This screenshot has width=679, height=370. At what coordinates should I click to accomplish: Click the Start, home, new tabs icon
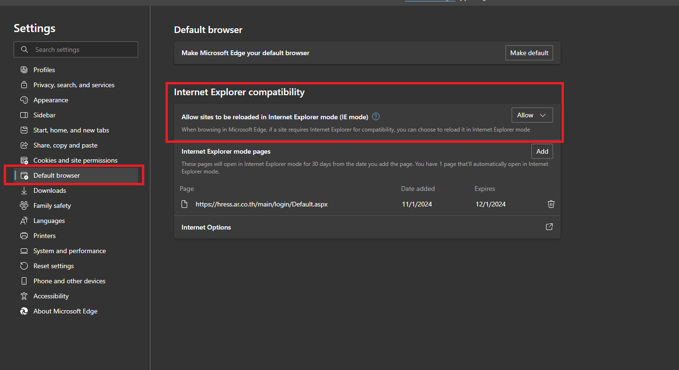click(24, 130)
